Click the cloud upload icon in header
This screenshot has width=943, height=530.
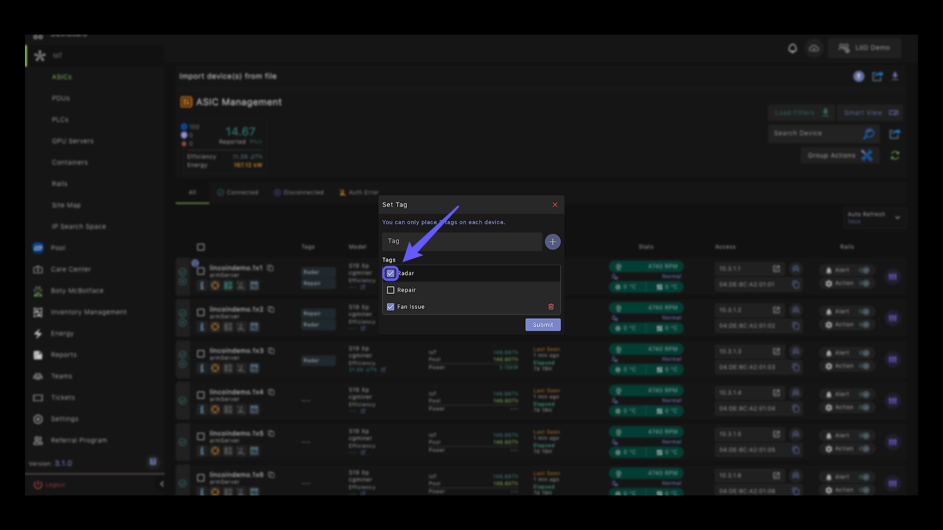814,48
